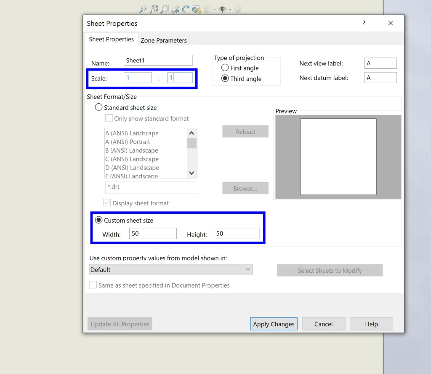Open the Display Style dropdown arrow
Screen dimensions: 431x374
coord(215,10)
